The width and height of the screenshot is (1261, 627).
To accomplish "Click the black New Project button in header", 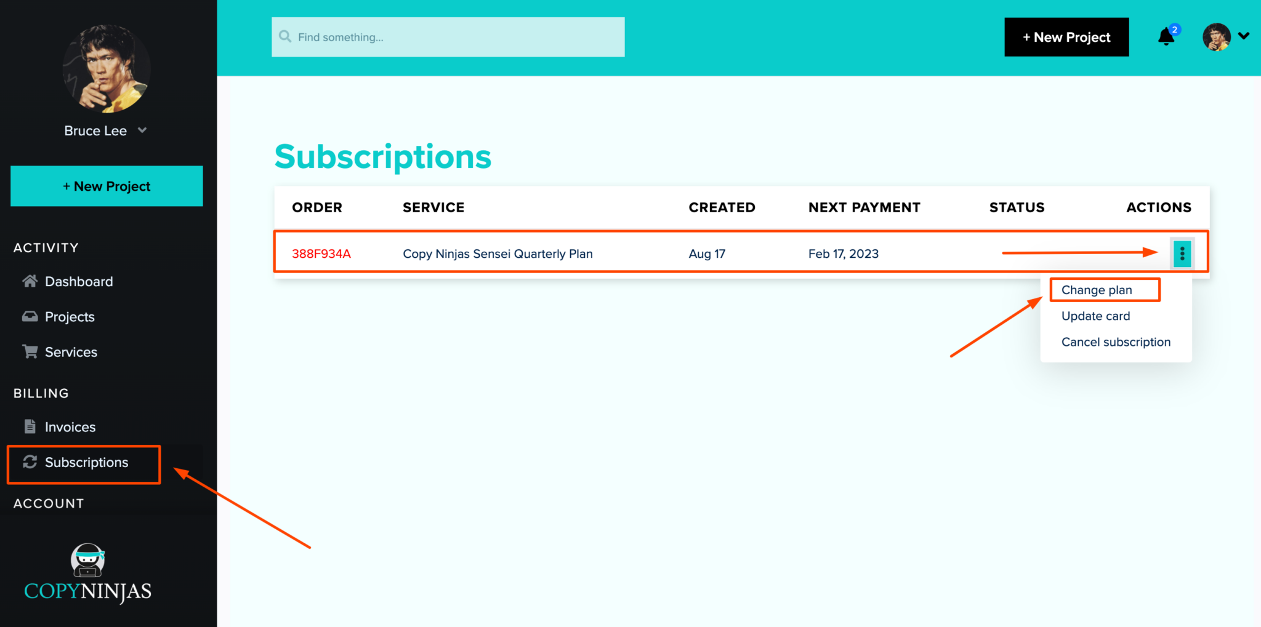I will click(1066, 37).
